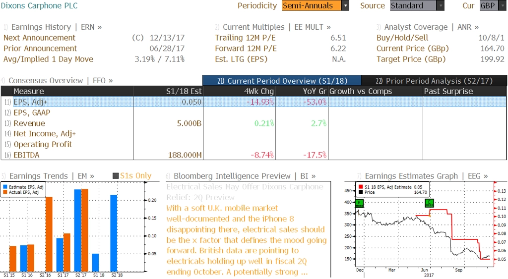The image size is (508, 279).
Task: Click the Dixons Carphone PLC title
Action: click(39, 6)
